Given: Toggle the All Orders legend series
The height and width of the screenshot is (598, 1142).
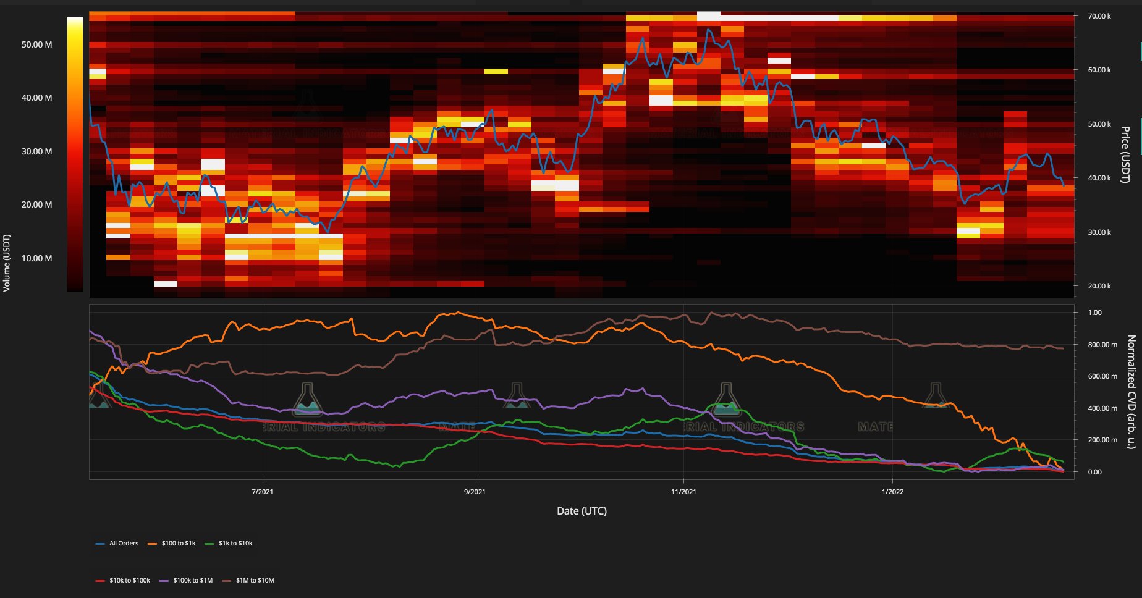Looking at the screenshot, I should coord(117,544).
